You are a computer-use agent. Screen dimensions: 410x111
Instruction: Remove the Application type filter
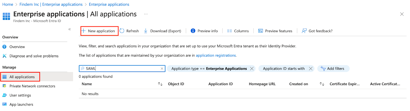[252, 68]
